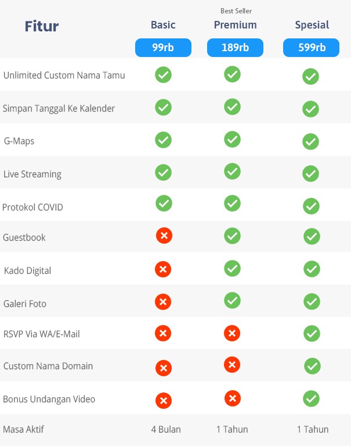Click Premium checkmark for Galeri Foto
Viewport: 351px width, 446px height.
point(232,301)
